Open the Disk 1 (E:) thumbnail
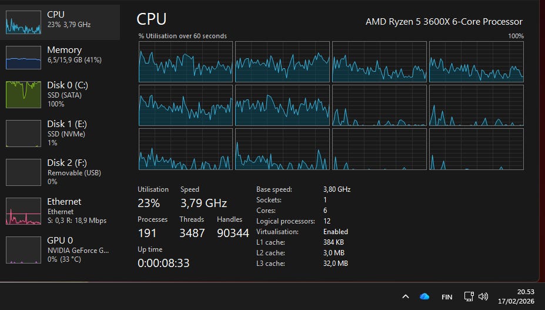 [x=24, y=133]
